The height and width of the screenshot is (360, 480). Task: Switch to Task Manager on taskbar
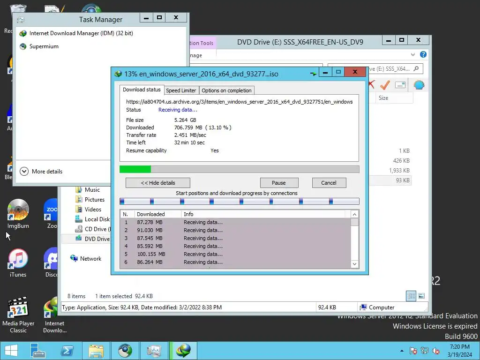(x=154, y=351)
